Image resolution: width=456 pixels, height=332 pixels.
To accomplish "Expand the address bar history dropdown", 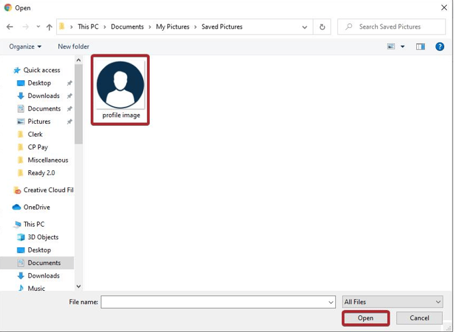I will click(304, 27).
